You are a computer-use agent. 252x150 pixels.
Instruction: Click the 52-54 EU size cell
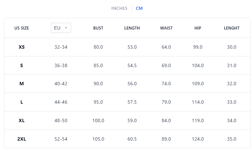[61, 139]
